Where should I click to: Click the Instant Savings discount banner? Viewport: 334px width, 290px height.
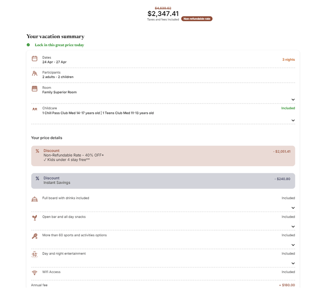[x=163, y=181]
